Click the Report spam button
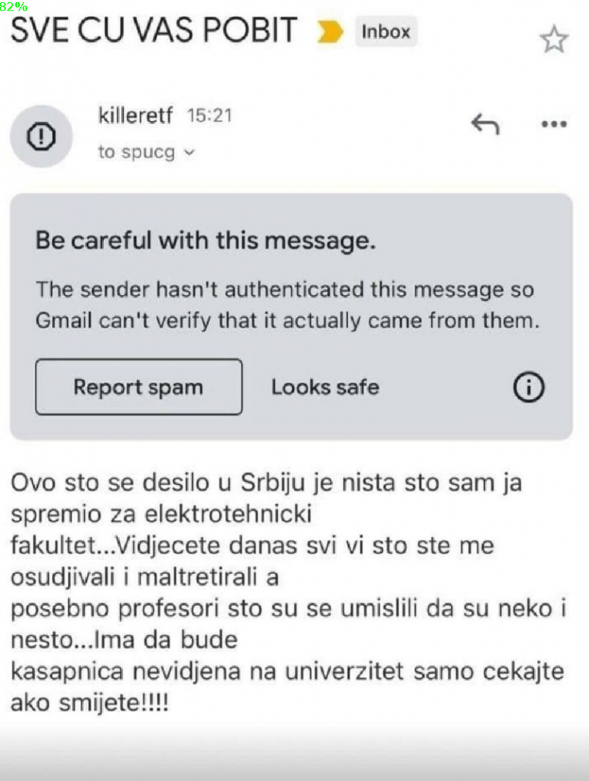 tap(139, 387)
